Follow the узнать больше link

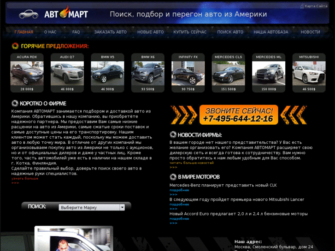click(25, 178)
